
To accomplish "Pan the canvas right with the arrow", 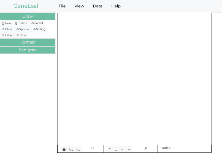I will 129,149.
